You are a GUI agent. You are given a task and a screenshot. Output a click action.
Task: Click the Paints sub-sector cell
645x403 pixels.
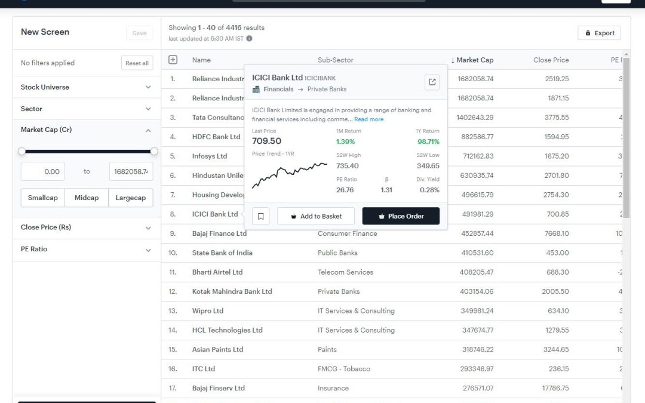pos(327,349)
